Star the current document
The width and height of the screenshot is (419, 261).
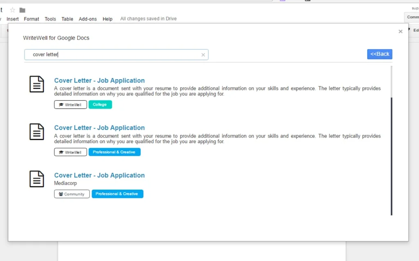12,10
